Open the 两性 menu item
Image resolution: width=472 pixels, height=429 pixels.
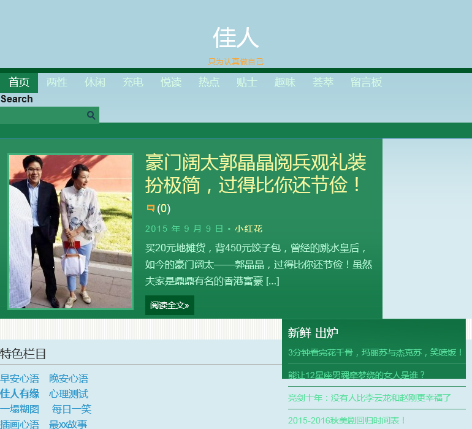[57, 82]
